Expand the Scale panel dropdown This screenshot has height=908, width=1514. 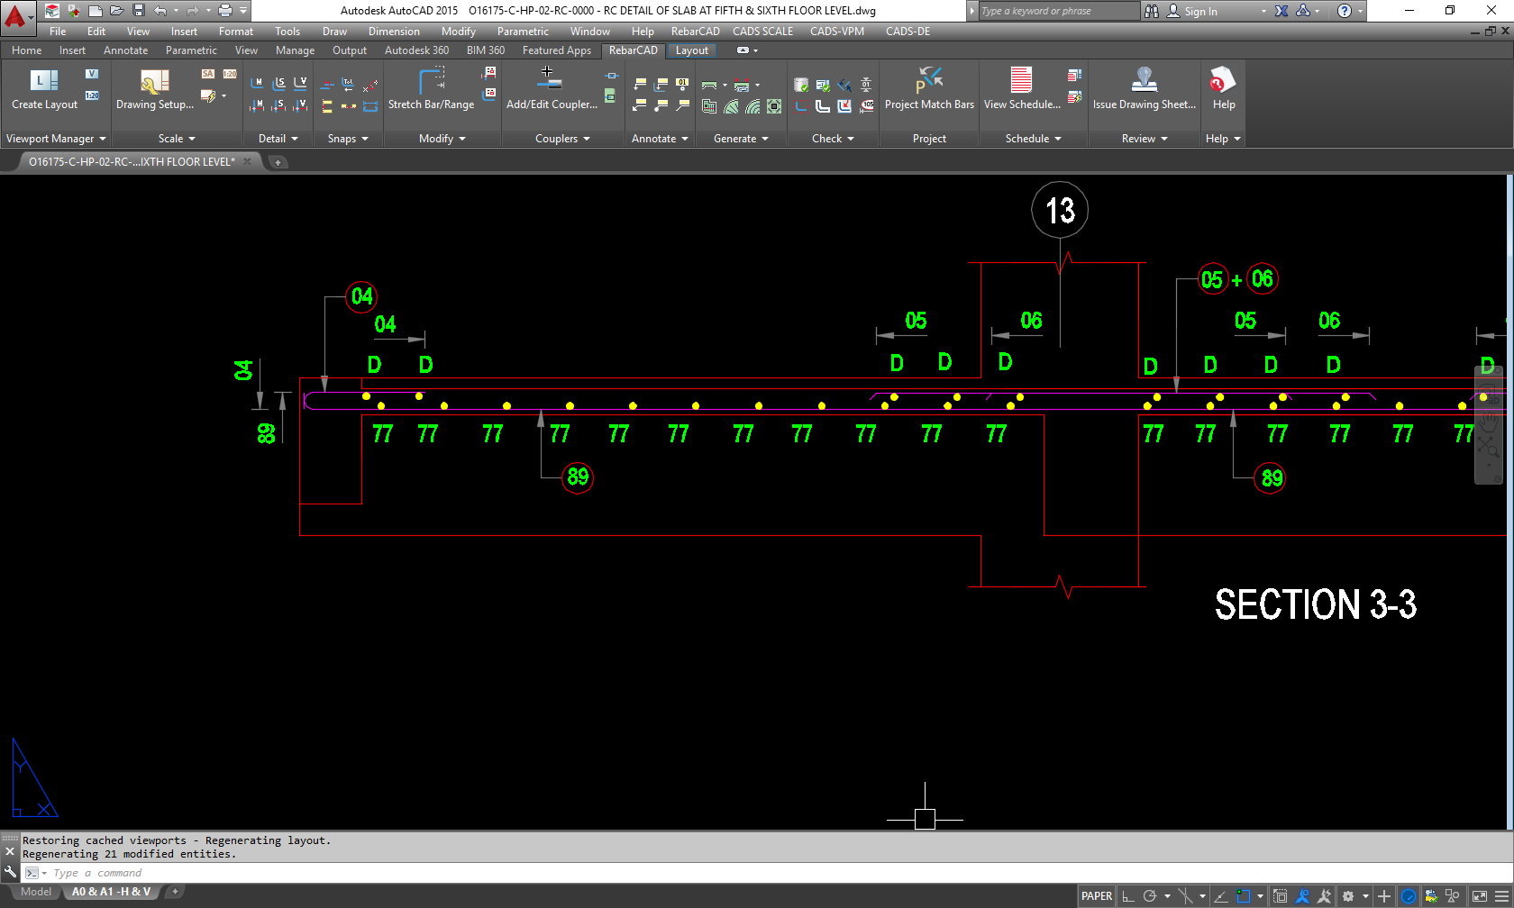click(191, 138)
